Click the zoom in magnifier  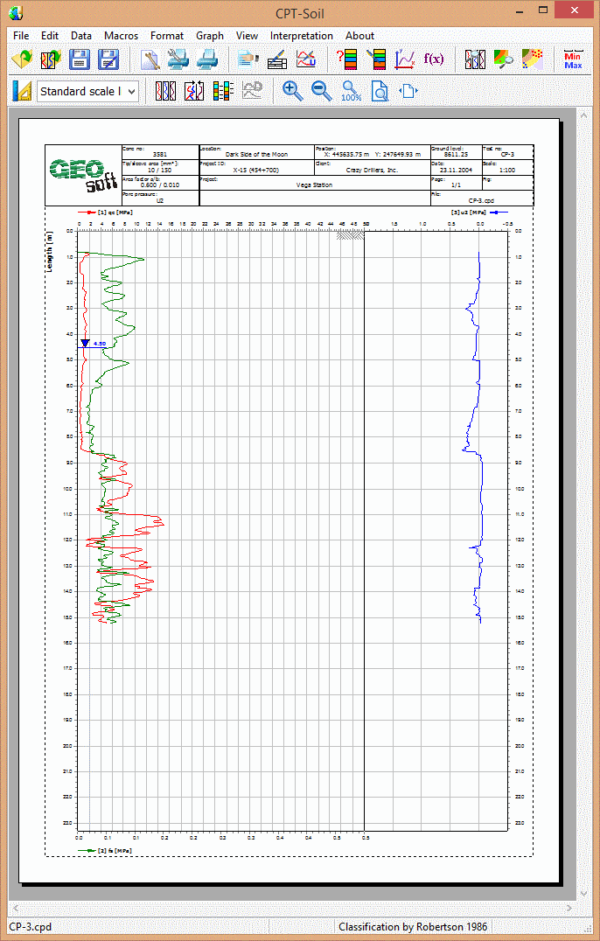coord(293,90)
